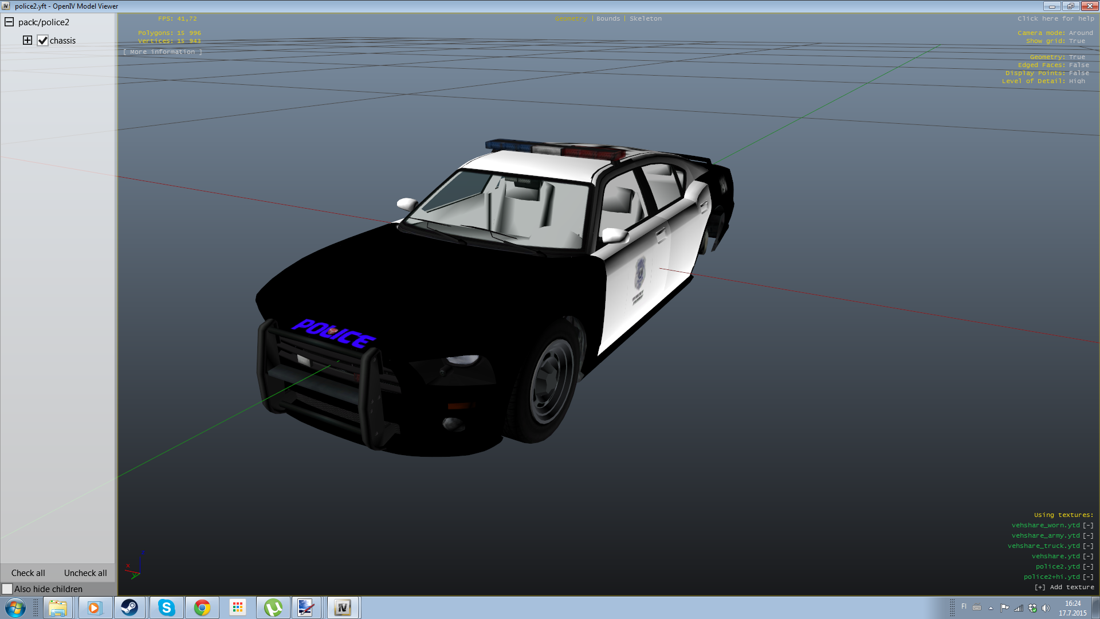This screenshot has height=619, width=1100.
Task: Uncheck the chassis visibility checkbox
Action: point(42,41)
